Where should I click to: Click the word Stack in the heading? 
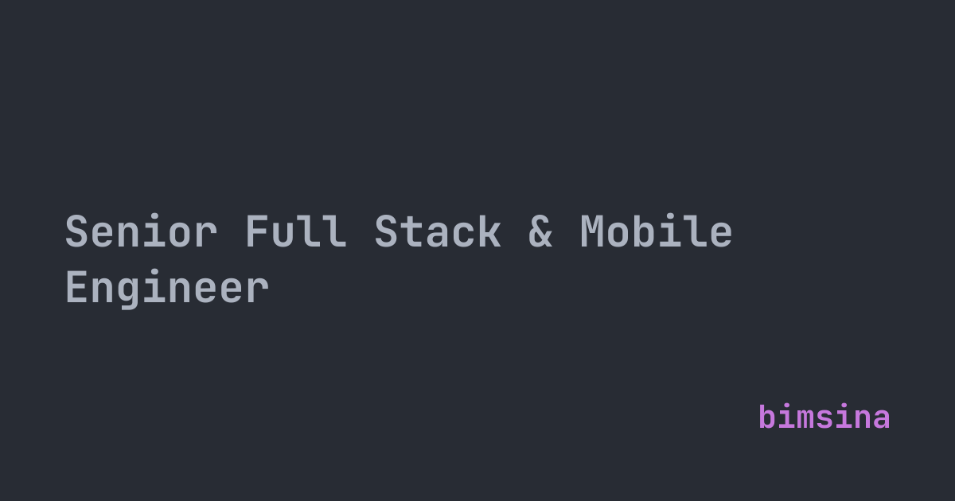tap(437, 232)
